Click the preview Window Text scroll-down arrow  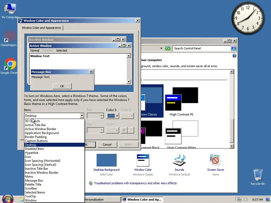tap(129, 81)
